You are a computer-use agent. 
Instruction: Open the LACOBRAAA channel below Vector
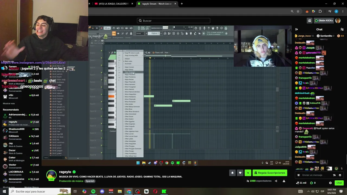click(x=21, y=173)
